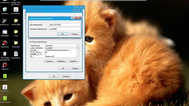This screenshot has height=106, width=189.
Task: Click the system variables list scrollbar thumb
Action: point(77,48)
